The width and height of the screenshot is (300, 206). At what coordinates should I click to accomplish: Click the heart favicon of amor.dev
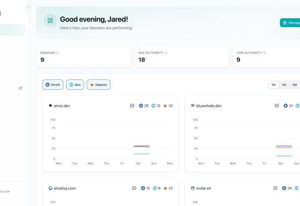click(x=50, y=106)
